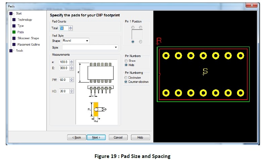
Task: Click the green Pads step icon
Action: click(x=14, y=32)
